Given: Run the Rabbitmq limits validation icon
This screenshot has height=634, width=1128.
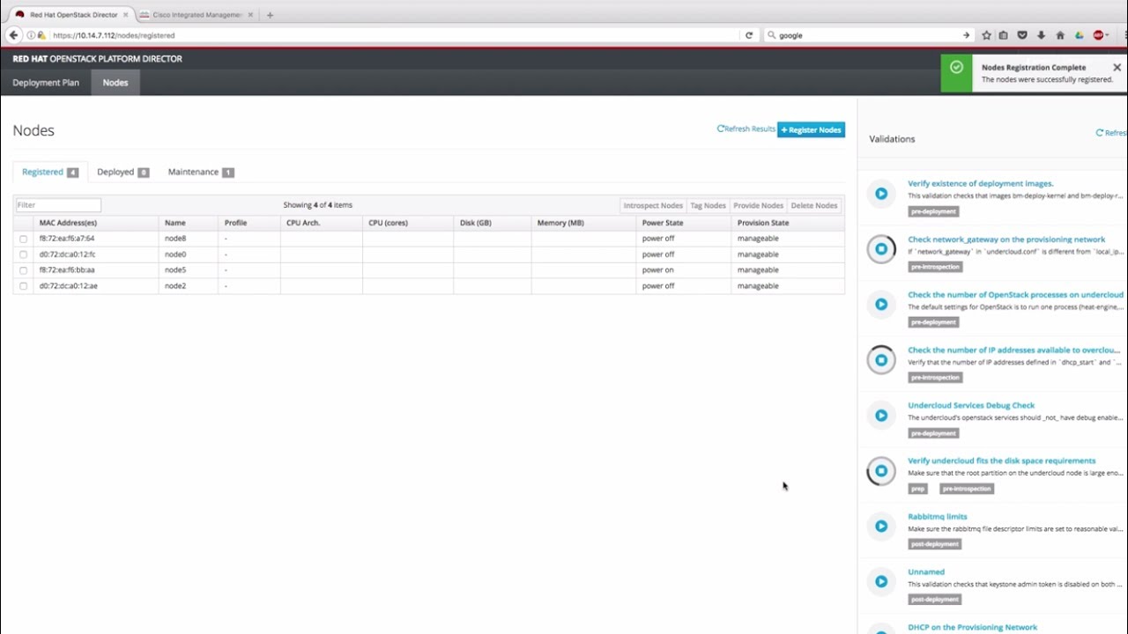Looking at the screenshot, I should pyautogui.click(x=881, y=527).
